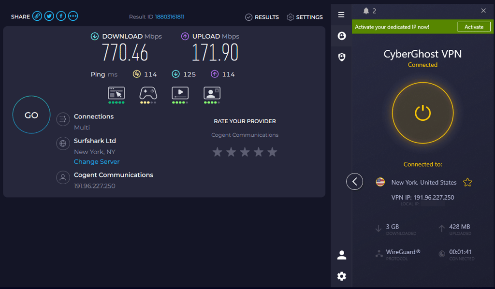Click the upload arrow icon
Viewport: 495px width, 289px height.
coord(185,36)
